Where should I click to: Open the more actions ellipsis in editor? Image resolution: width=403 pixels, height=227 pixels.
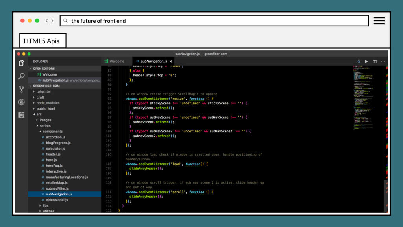click(x=383, y=61)
